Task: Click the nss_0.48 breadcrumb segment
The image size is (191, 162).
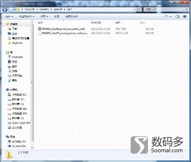Action: tap(29, 9)
